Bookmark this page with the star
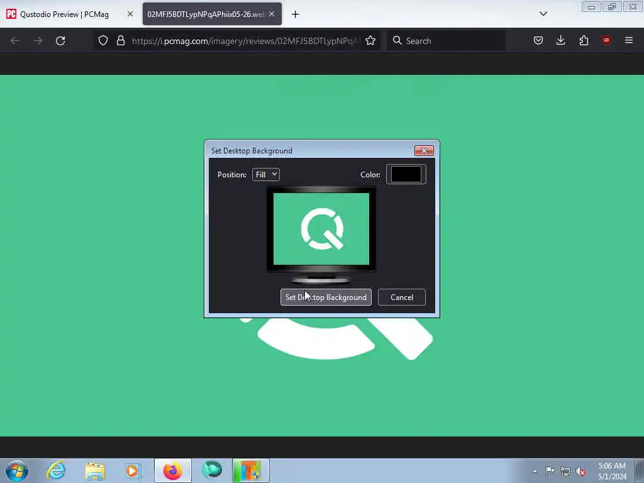This screenshot has width=644, height=483. [x=370, y=41]
